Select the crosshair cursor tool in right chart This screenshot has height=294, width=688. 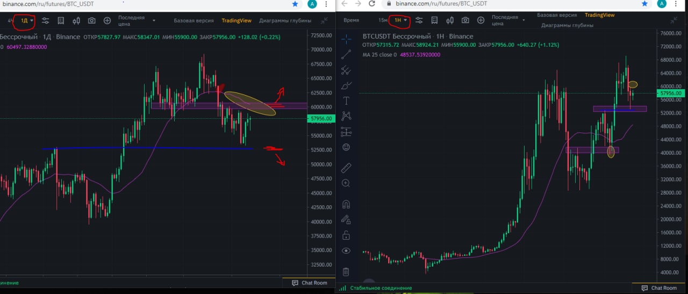(346, 39)
